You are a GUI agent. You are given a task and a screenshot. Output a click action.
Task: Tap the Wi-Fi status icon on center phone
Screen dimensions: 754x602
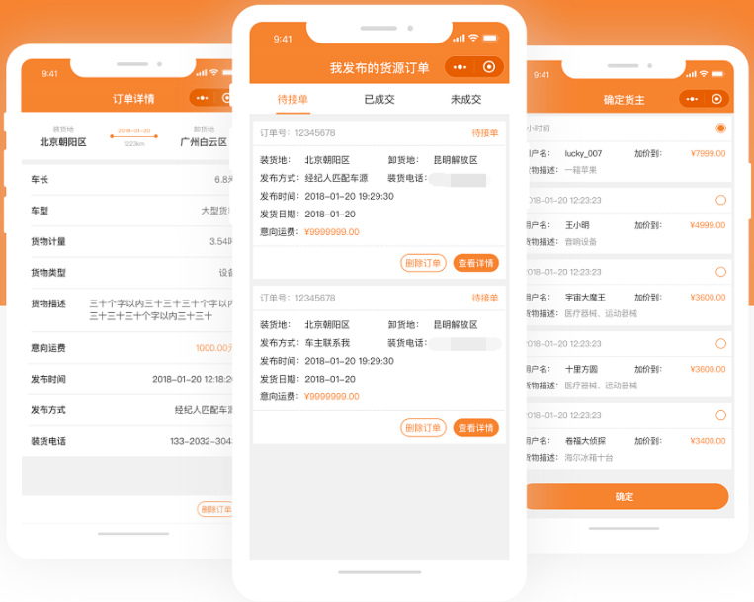(474, 38)
